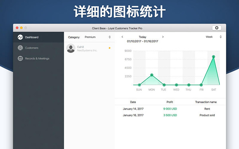239x149 pixels.
Task: Click the 9000 axis label
Action: coord(128,51)
